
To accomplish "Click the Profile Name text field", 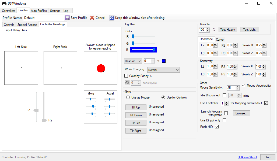I will tap(43, 18).
